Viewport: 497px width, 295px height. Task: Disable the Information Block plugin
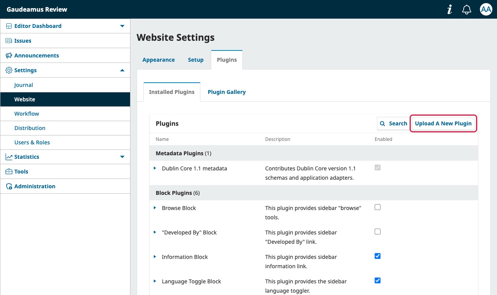[377, 256]
